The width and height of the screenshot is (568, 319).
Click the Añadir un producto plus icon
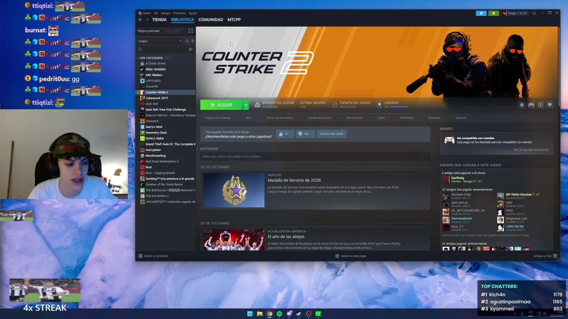[140, 256]
